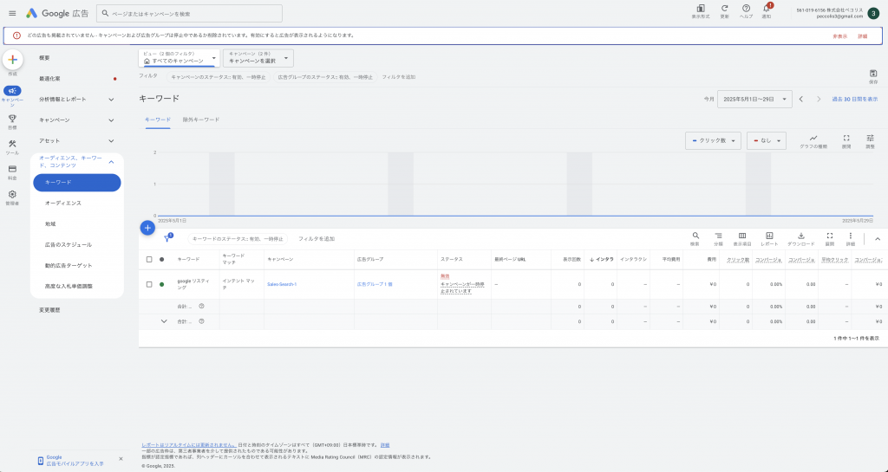Click the help icon on first 合計 row

pos(201,307)
